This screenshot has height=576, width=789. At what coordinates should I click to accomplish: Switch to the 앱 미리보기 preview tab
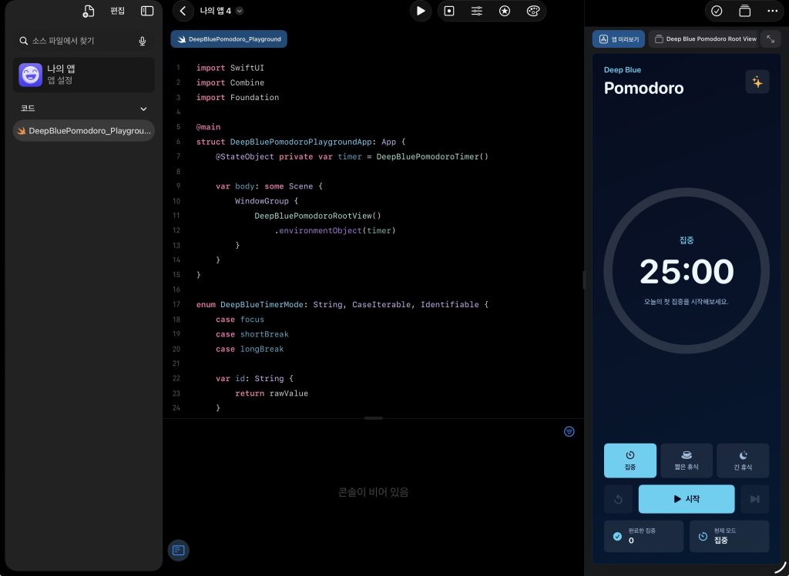tap(619, 39)
